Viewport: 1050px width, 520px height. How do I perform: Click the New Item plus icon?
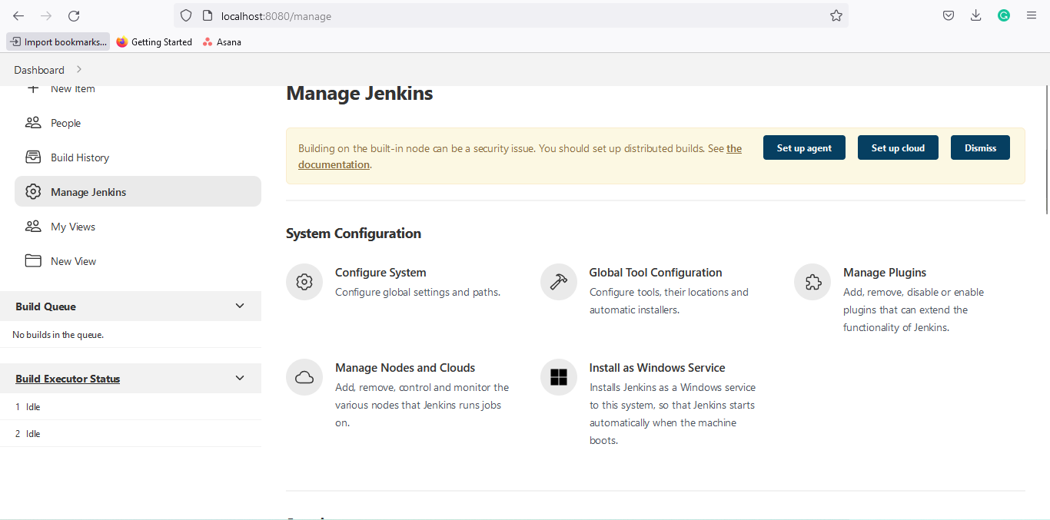33,89
